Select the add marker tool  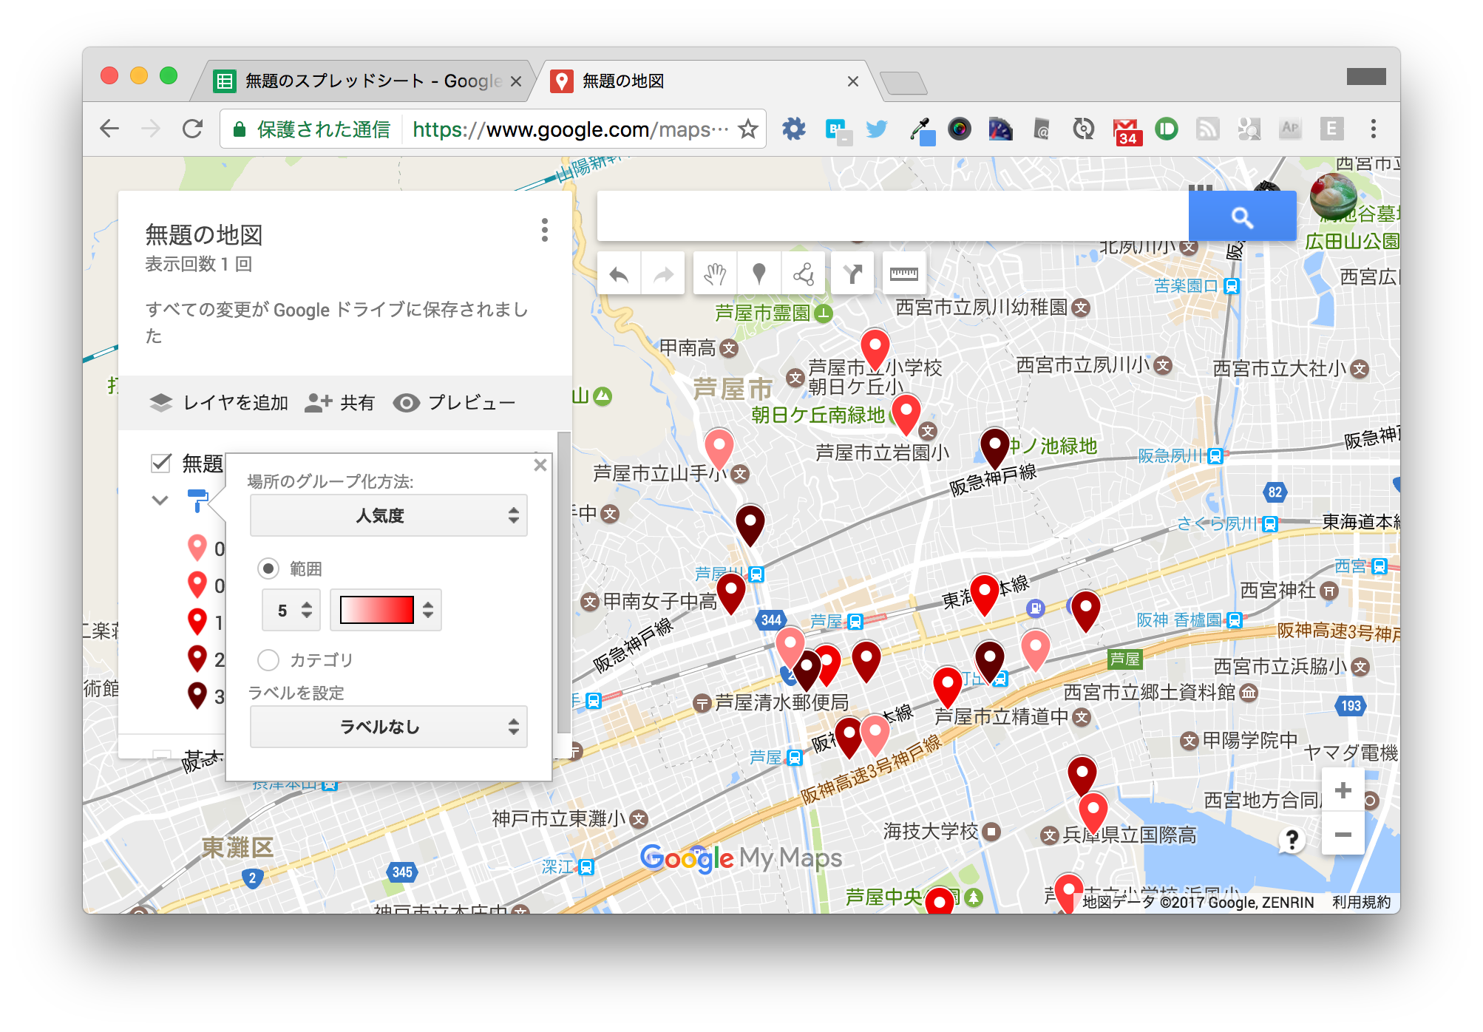tap(759, 275)
